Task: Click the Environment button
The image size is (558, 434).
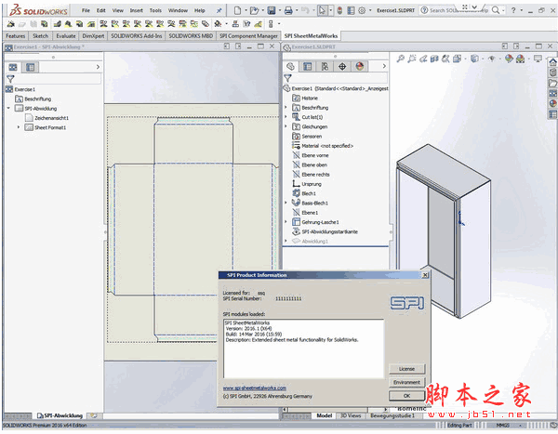Action: [x=406, y=382]
